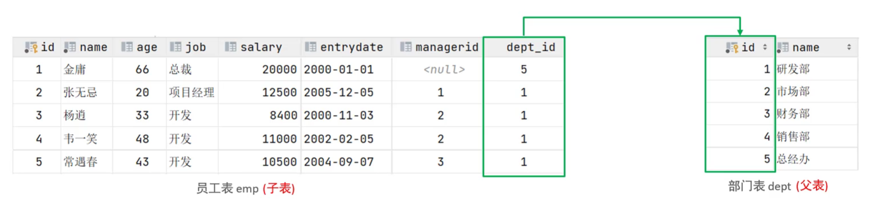Click the column icon beside managerid
This screenshot has height=220, width=881.
406,47
